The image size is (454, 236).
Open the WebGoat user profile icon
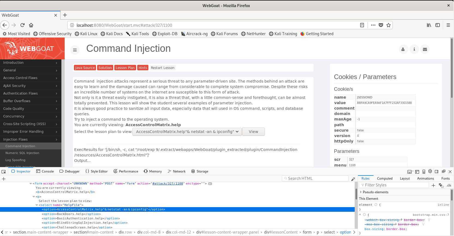coord(403,49)
